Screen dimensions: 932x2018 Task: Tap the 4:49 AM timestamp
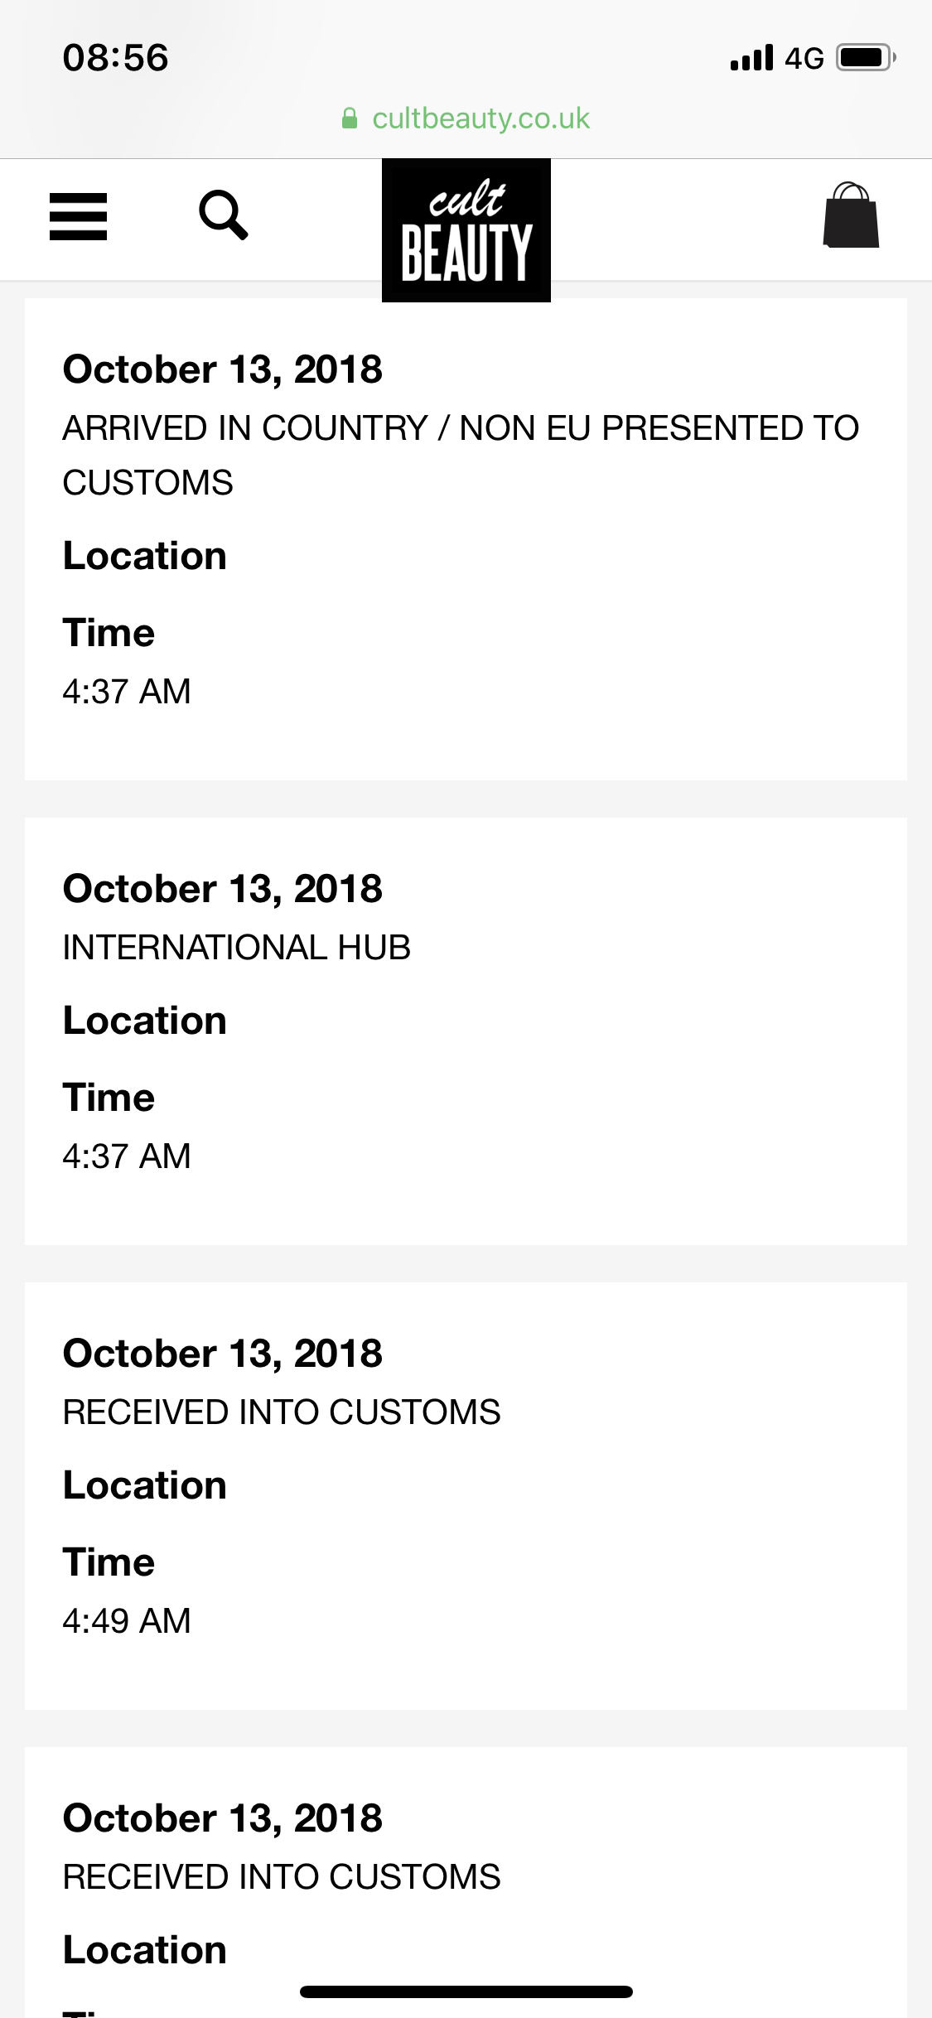click(127, 1621)
